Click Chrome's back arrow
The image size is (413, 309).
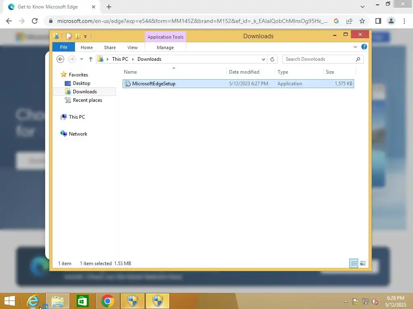(9, 21)
